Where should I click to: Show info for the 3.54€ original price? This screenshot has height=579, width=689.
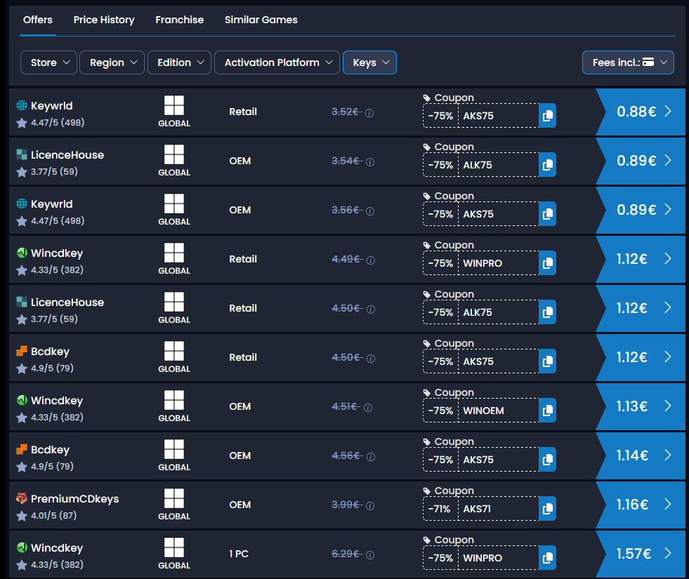pos(370,162)
